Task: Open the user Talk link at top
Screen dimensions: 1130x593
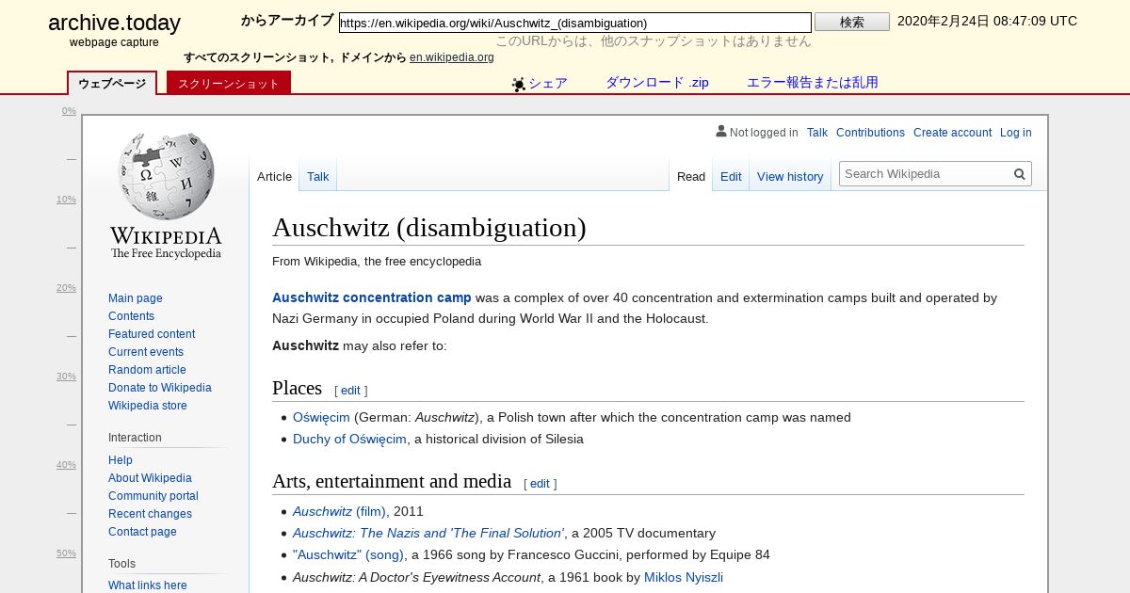Action: (817, 133)
